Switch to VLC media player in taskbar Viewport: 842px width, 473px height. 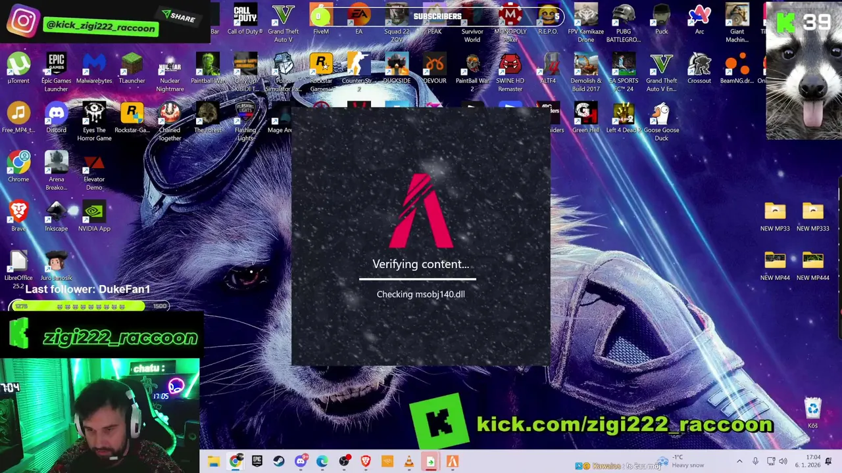409,462
